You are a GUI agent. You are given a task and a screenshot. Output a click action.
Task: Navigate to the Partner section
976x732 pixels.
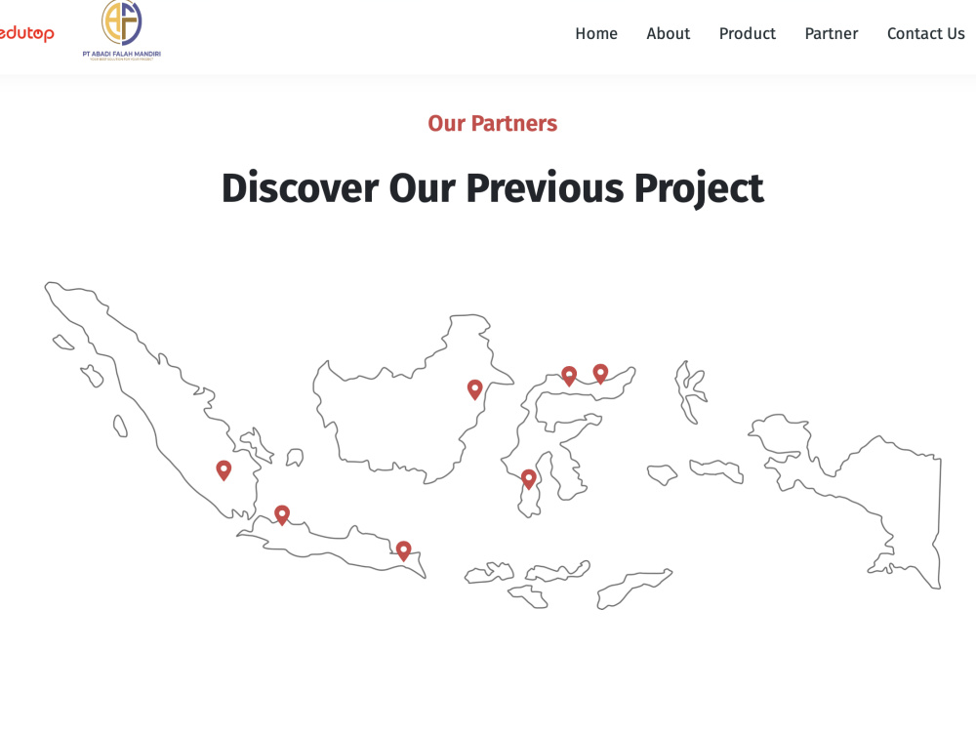[x=831, y=33]
